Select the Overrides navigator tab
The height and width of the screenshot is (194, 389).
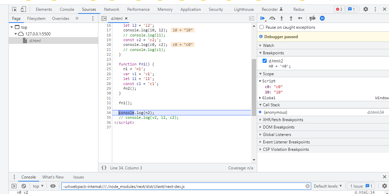point(61,18)
